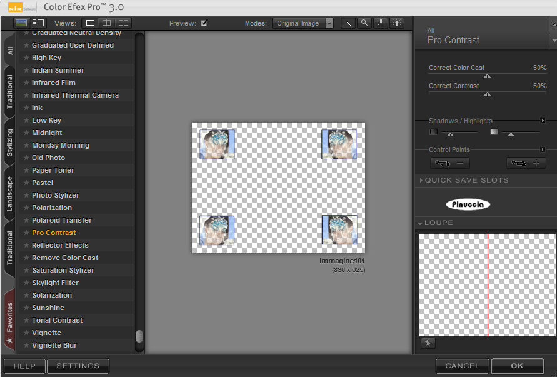Open the Landscape category tab
This screenshot has width=557, height=377.
9,194
